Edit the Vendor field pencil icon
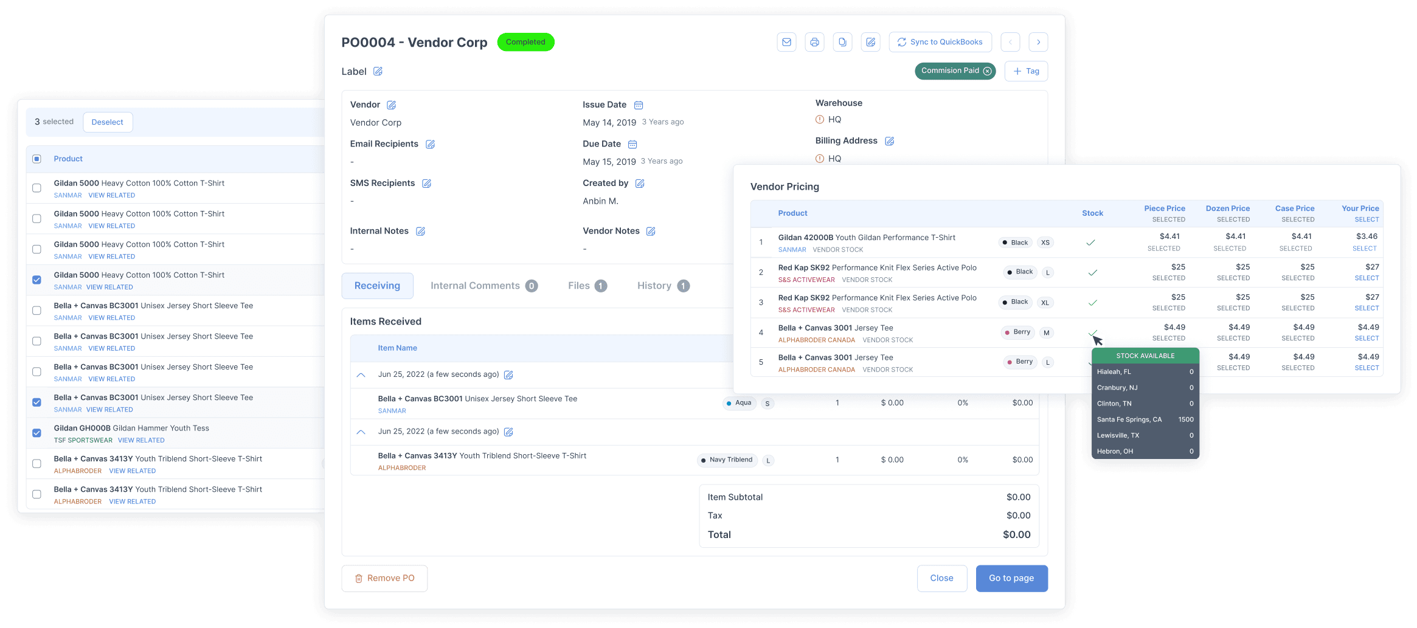 (391, 105)
